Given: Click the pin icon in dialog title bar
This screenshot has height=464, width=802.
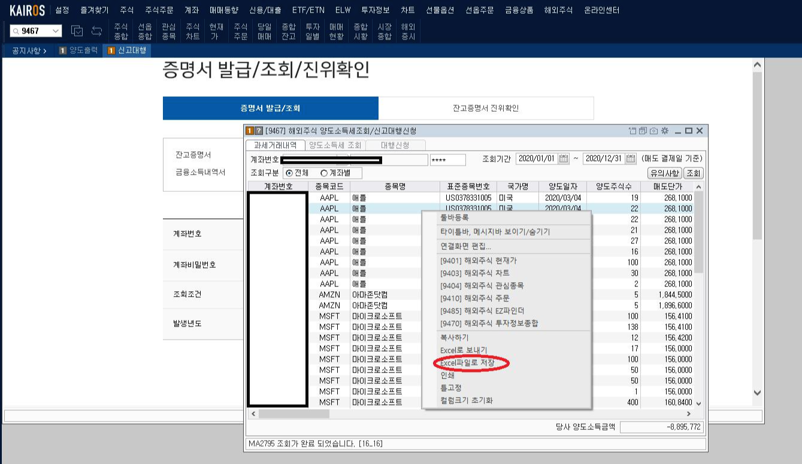Looking at the screenshot, I should [x=632, y=131].
